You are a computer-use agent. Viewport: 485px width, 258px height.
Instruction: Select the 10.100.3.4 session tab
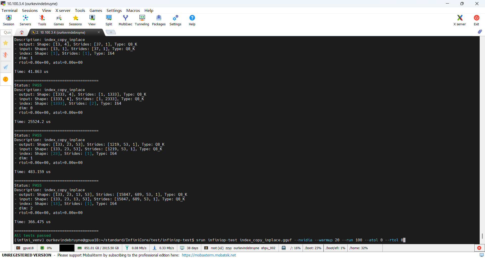tap(61, 32)
